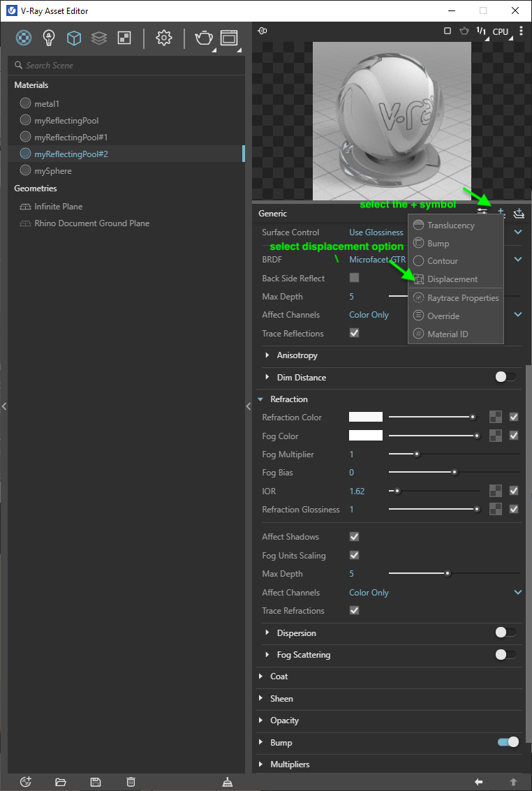This screenshot has height=791, width=532.
Task: Expand the Coat section
Action: (x=260, y=676)
